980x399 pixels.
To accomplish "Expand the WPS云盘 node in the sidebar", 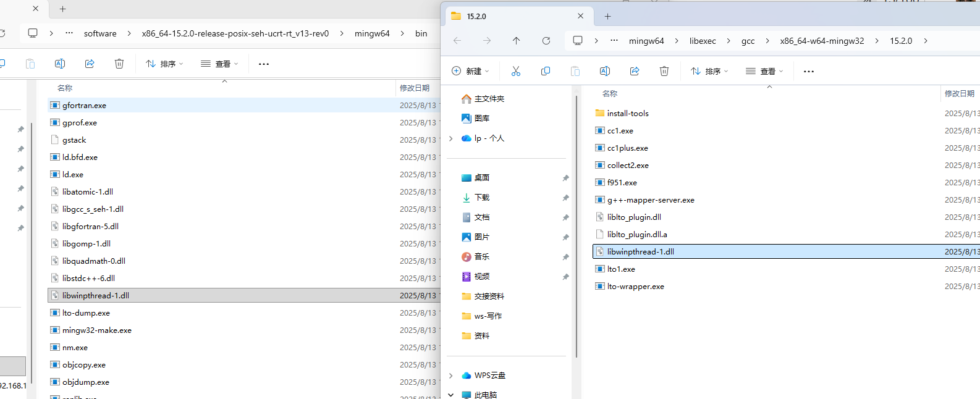I will [x=451, y=376].
